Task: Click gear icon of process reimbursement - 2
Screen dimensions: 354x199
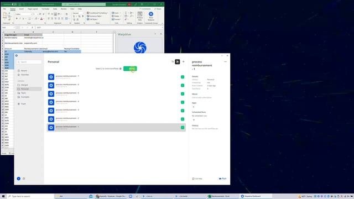Action: (51, 119)
